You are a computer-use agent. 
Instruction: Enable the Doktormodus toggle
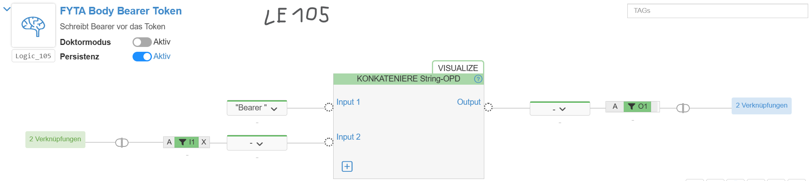pyautogui.click(x=142, y=42)
